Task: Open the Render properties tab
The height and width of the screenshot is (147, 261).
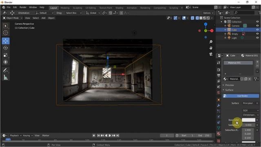Action: (x=219, y=70)
